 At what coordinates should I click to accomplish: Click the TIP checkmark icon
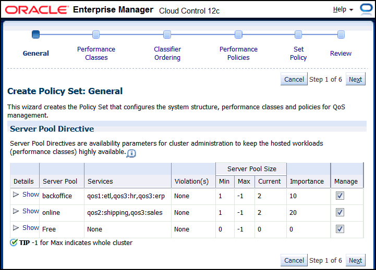click(x=14, y=242)
